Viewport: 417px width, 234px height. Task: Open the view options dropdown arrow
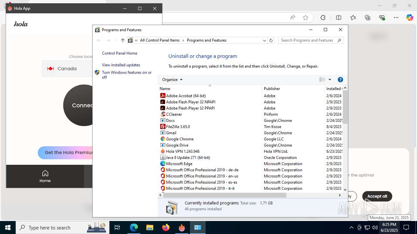(x=330, y=80)
